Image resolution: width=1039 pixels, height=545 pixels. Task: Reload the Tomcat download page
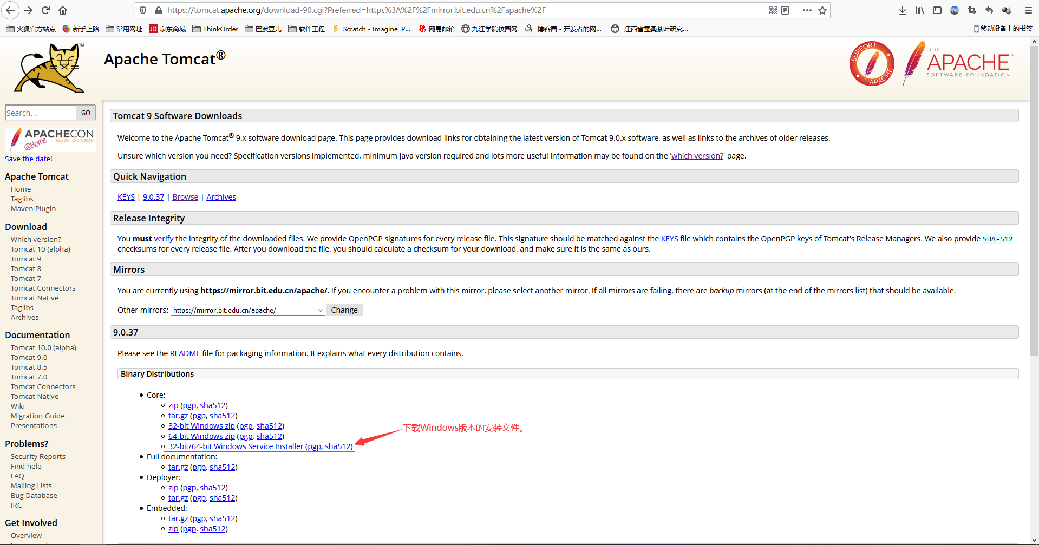46,10
